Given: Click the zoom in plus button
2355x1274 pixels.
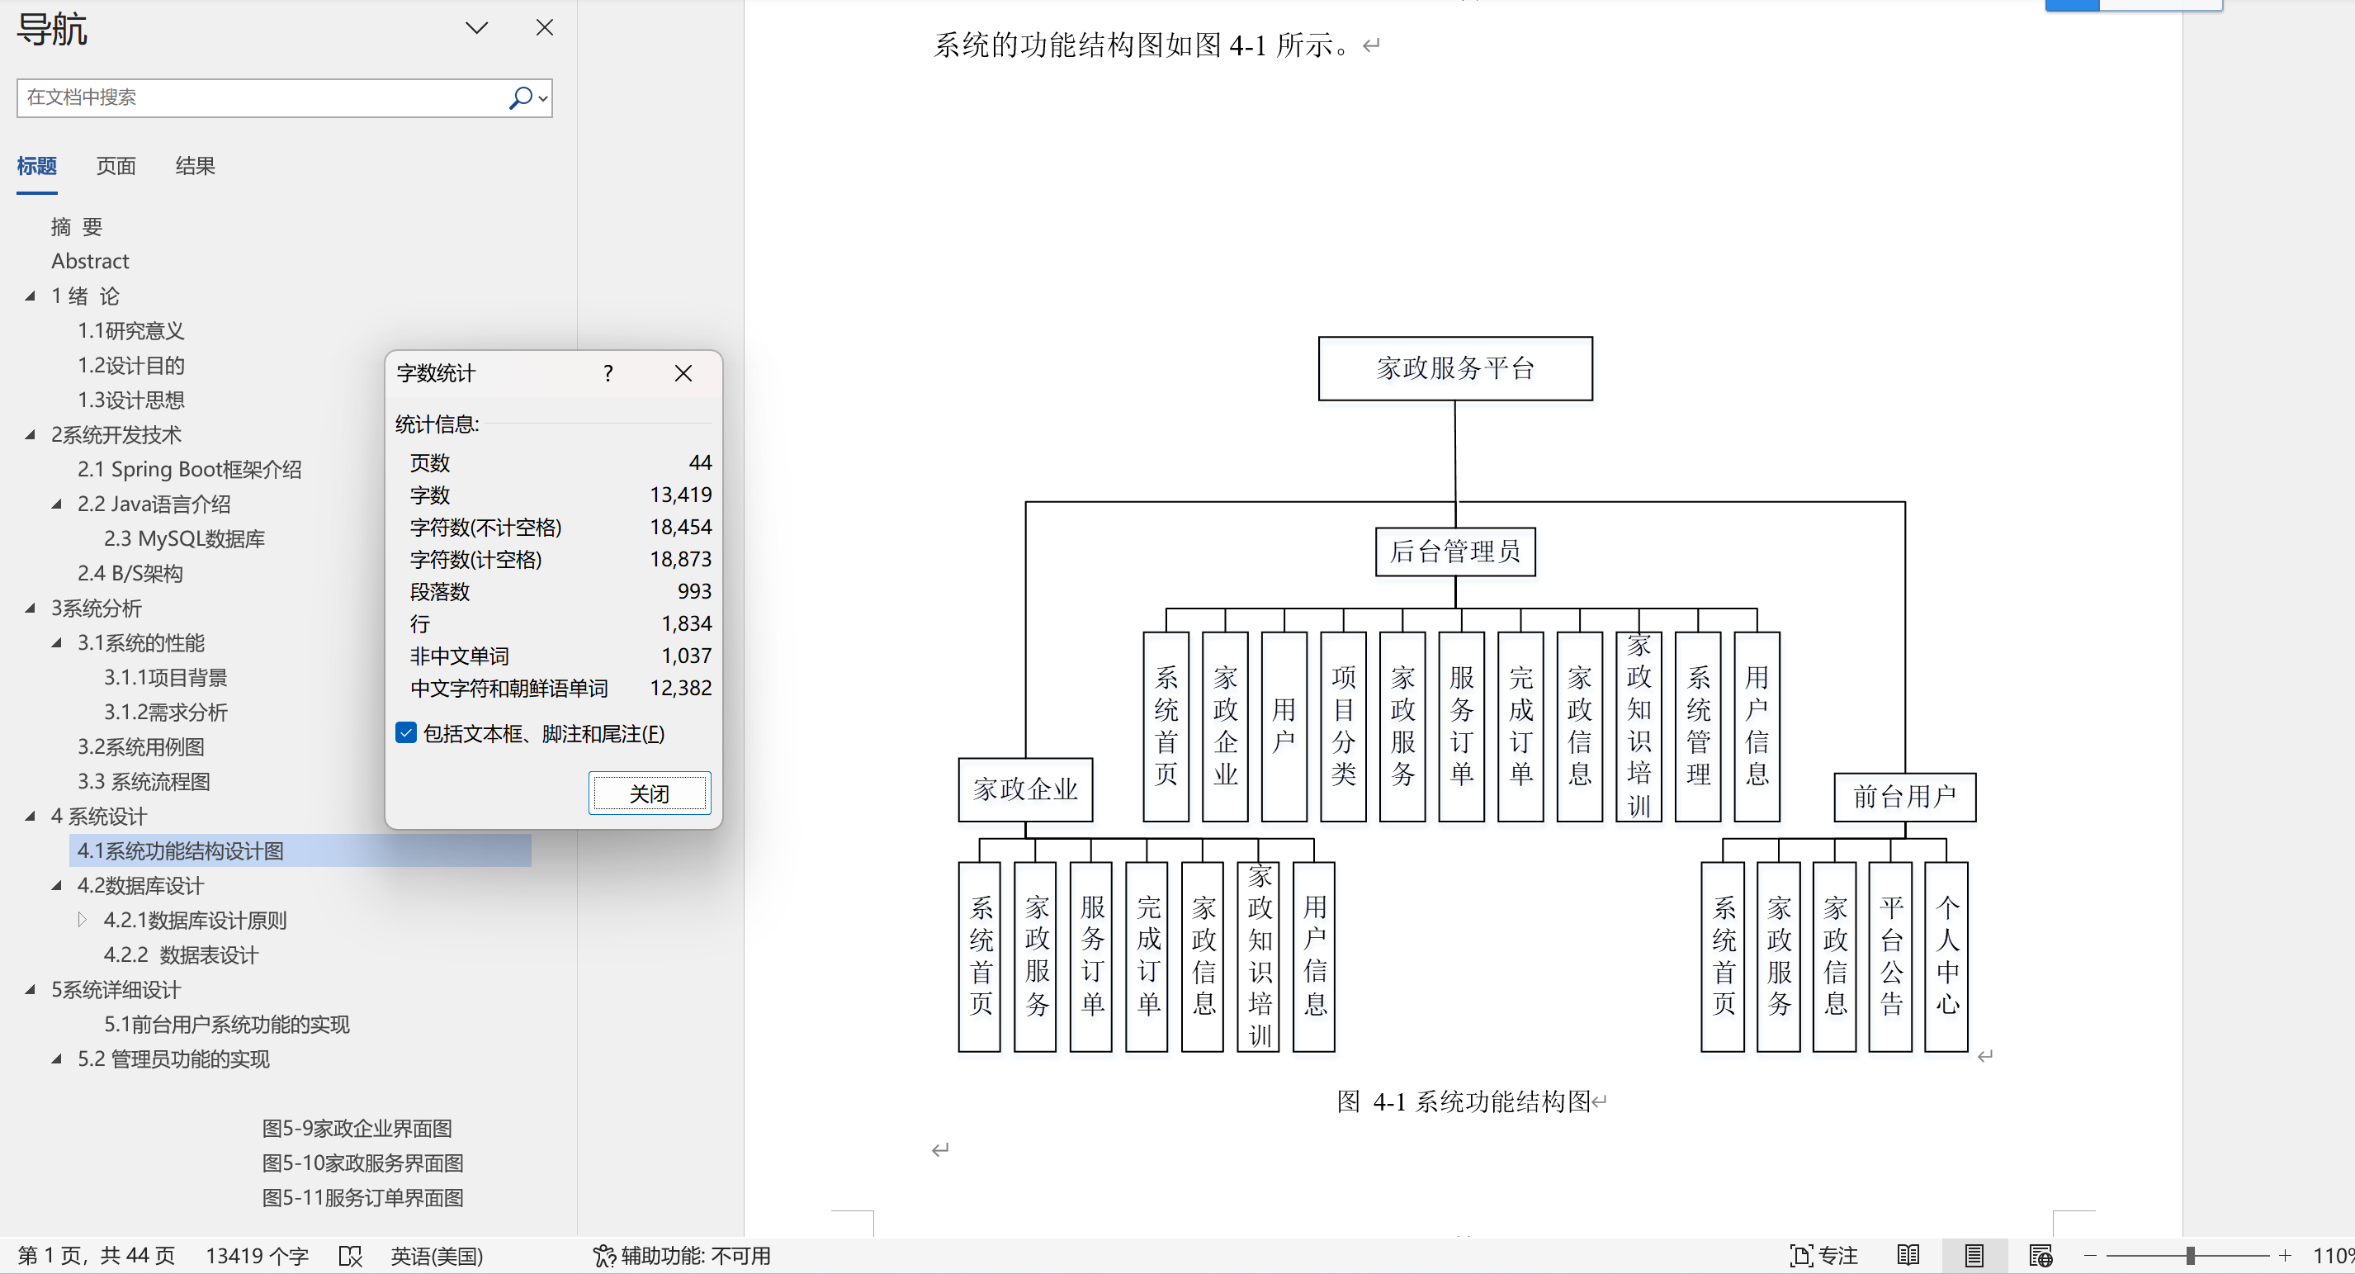Looking at the screenshot, I should click(2286, 1256).
